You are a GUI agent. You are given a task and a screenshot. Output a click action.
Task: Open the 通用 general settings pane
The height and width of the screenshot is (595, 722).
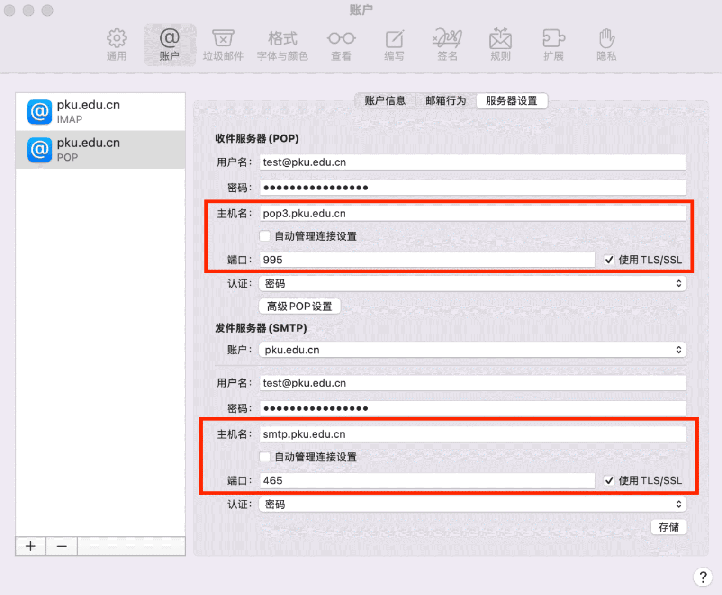point(117,45)
